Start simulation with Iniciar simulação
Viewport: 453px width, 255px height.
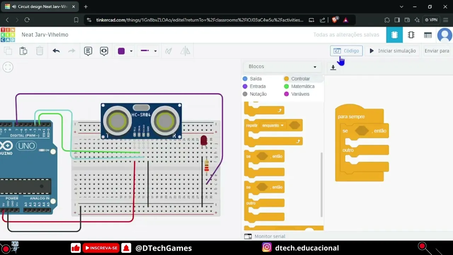tap(392, 51)
